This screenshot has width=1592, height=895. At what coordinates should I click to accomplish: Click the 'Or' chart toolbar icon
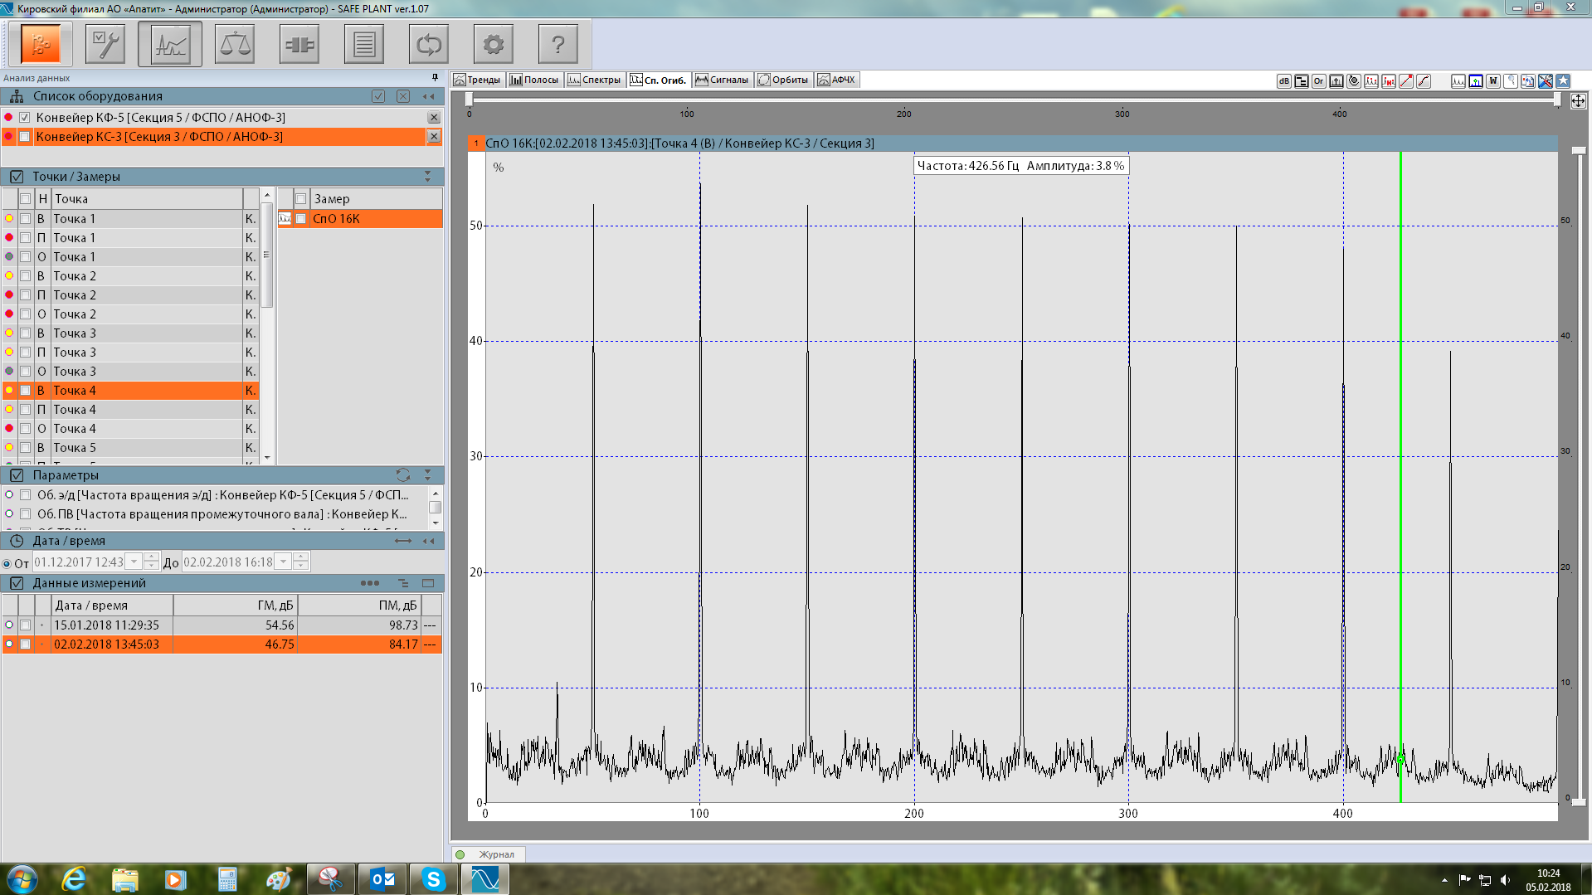(1319, 81)
